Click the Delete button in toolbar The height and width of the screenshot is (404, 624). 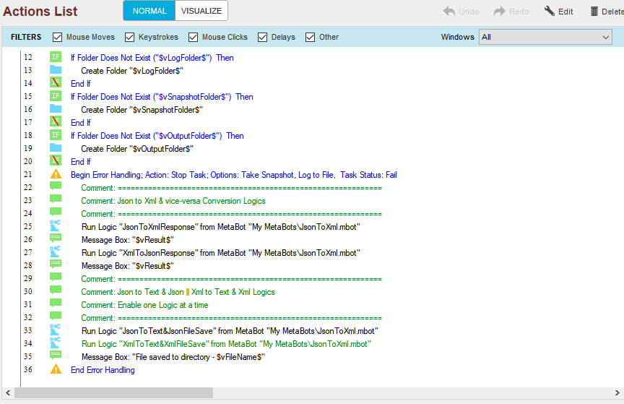[605, 12]
